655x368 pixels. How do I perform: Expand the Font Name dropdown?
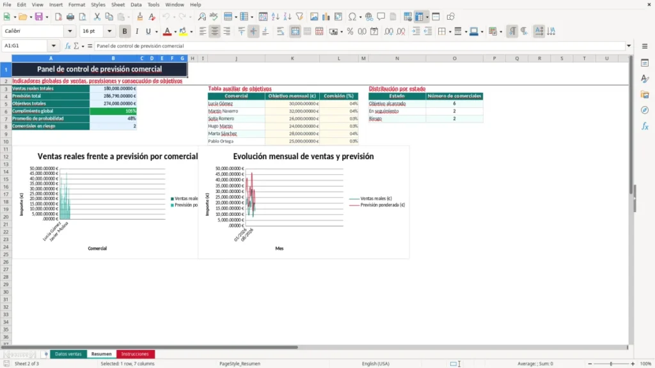pos(70,31)
